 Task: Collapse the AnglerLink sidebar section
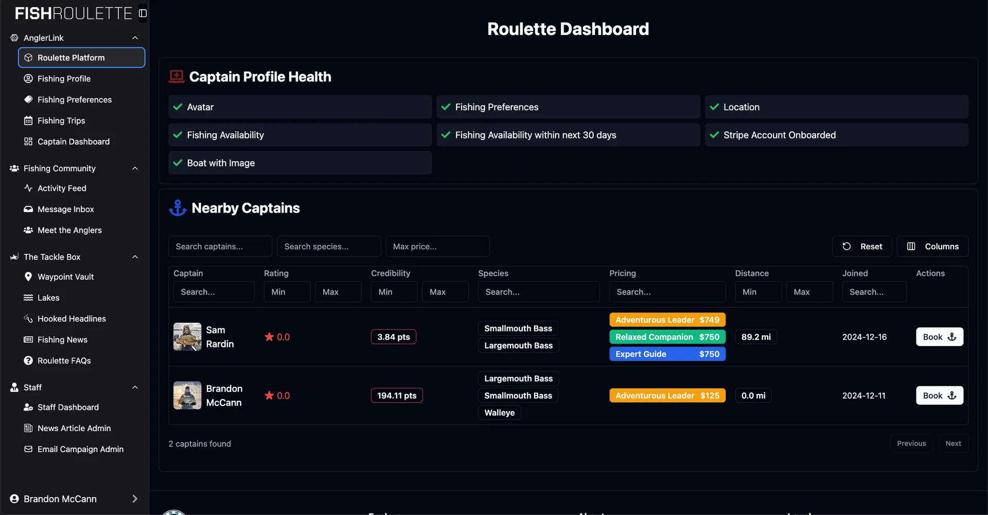pyautogui.click(x=135, y=38)
